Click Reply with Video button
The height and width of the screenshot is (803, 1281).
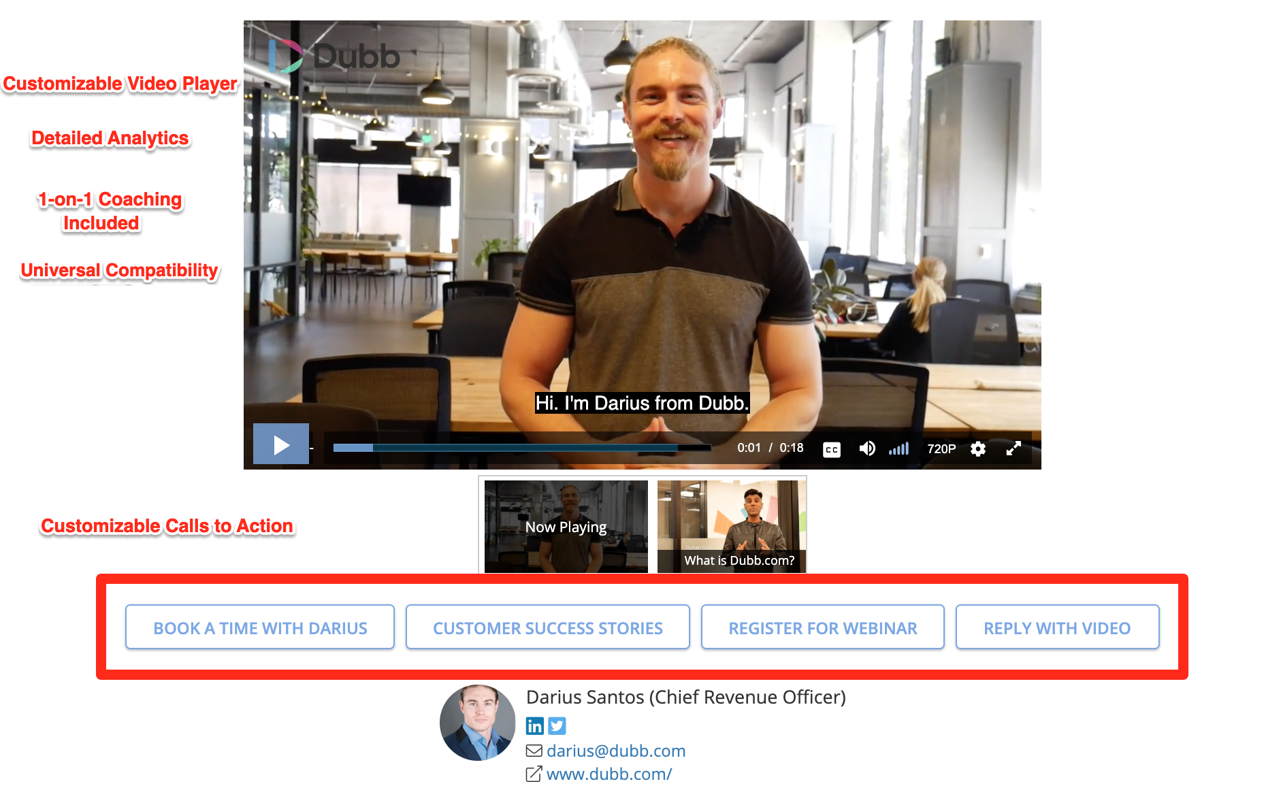point(1058,627)
